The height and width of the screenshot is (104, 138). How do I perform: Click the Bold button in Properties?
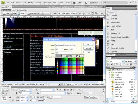[57, 90]
